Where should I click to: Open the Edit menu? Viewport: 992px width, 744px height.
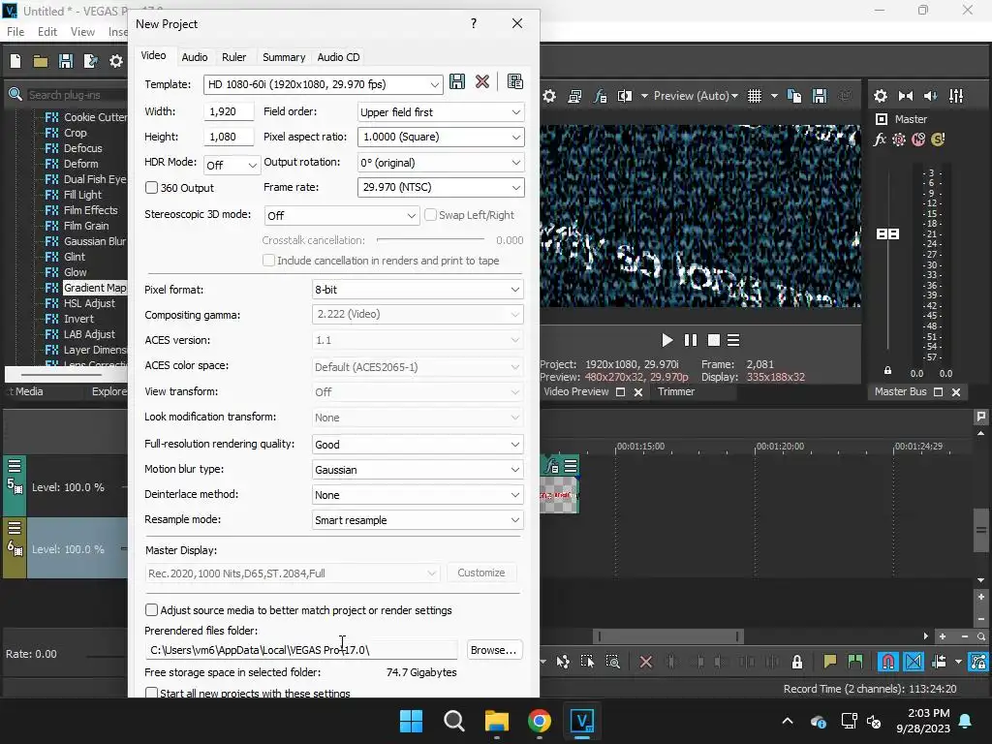click(x=46, y=32)
